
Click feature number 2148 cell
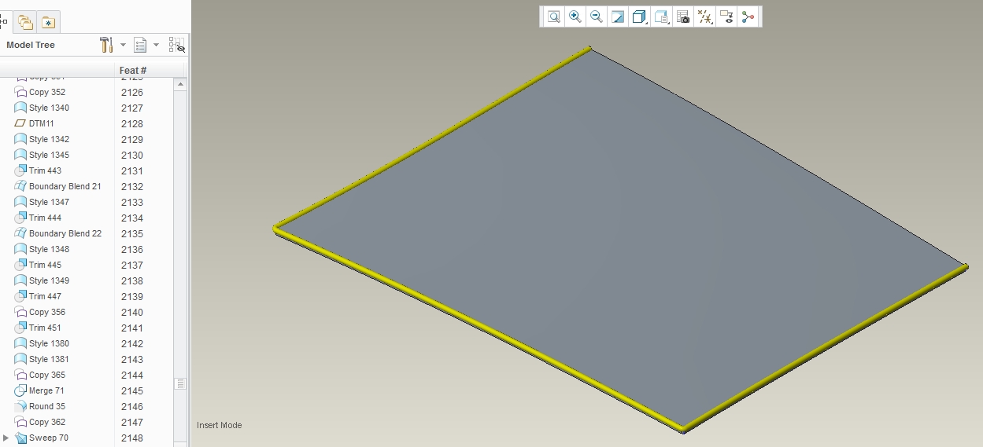tap(132, 438)
